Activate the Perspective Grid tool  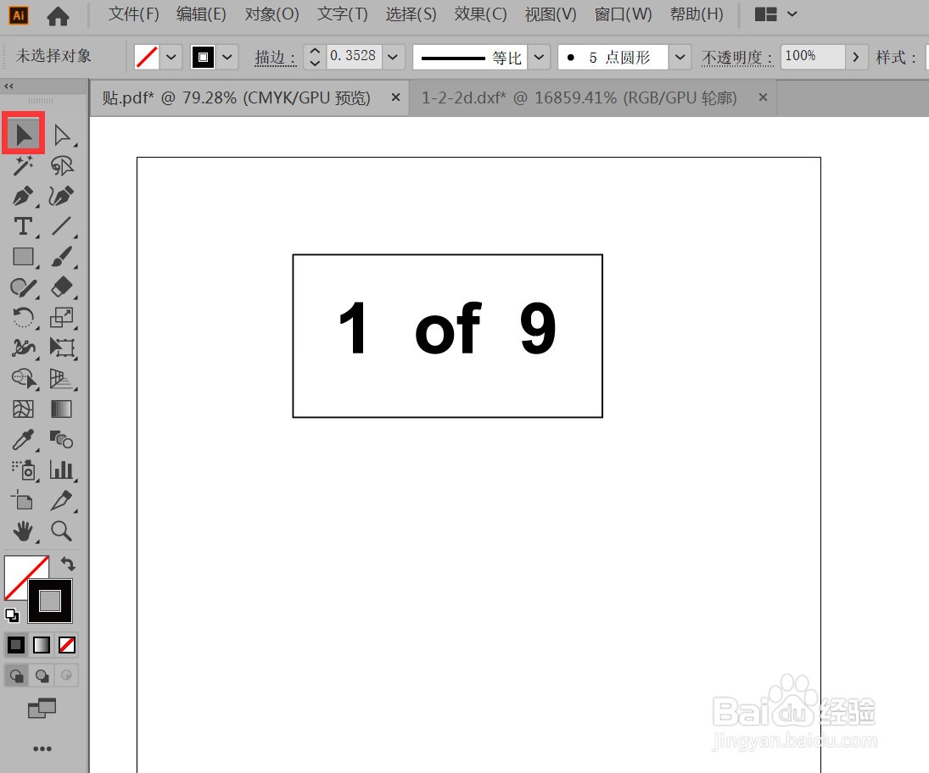coord(62,379)
